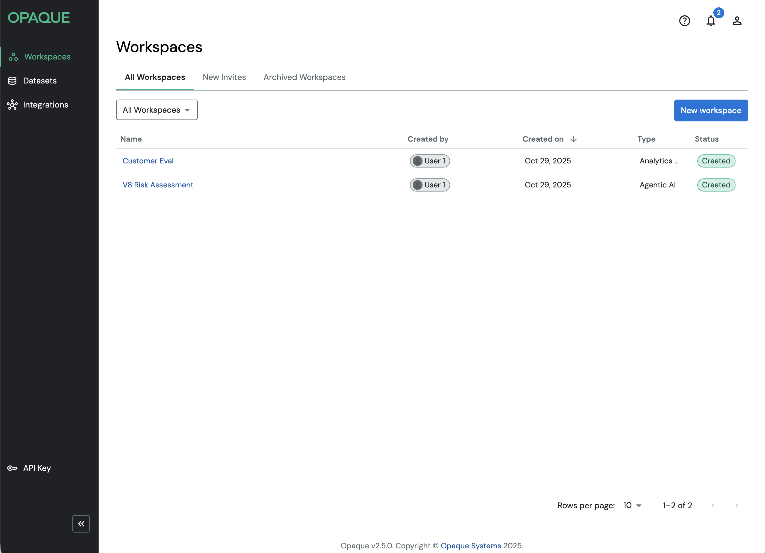Viewport: 765px width, 553px height.
Task: Open the user profile icon
Action: pyautogui.click(x=737, y=21)
